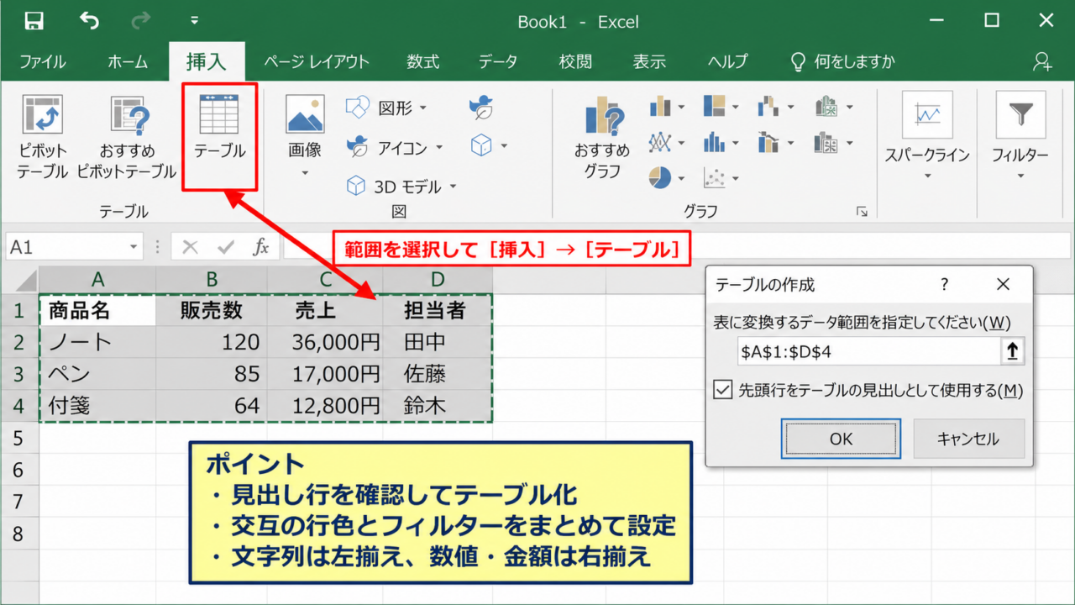Close the テーブルの作成 dialog
Image resolution: width=1075 pixels, height=605 pixels.
click(x=1003, y=285)
